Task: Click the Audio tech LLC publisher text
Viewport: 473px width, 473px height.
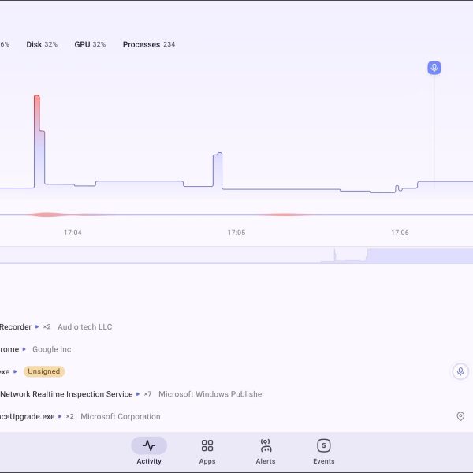Action: tap(85, 326)
